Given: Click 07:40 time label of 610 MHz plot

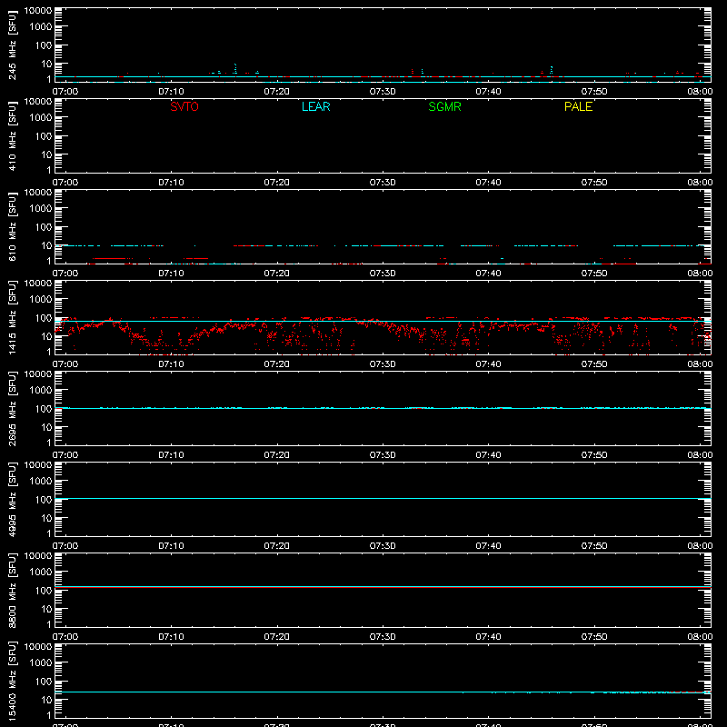Looking at the screenshot, I should point(488,274).
